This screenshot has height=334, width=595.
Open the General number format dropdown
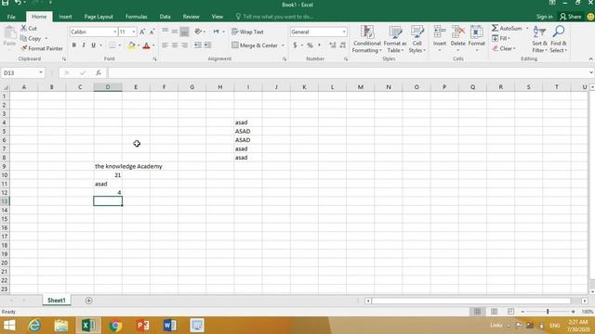click(344, 32)
